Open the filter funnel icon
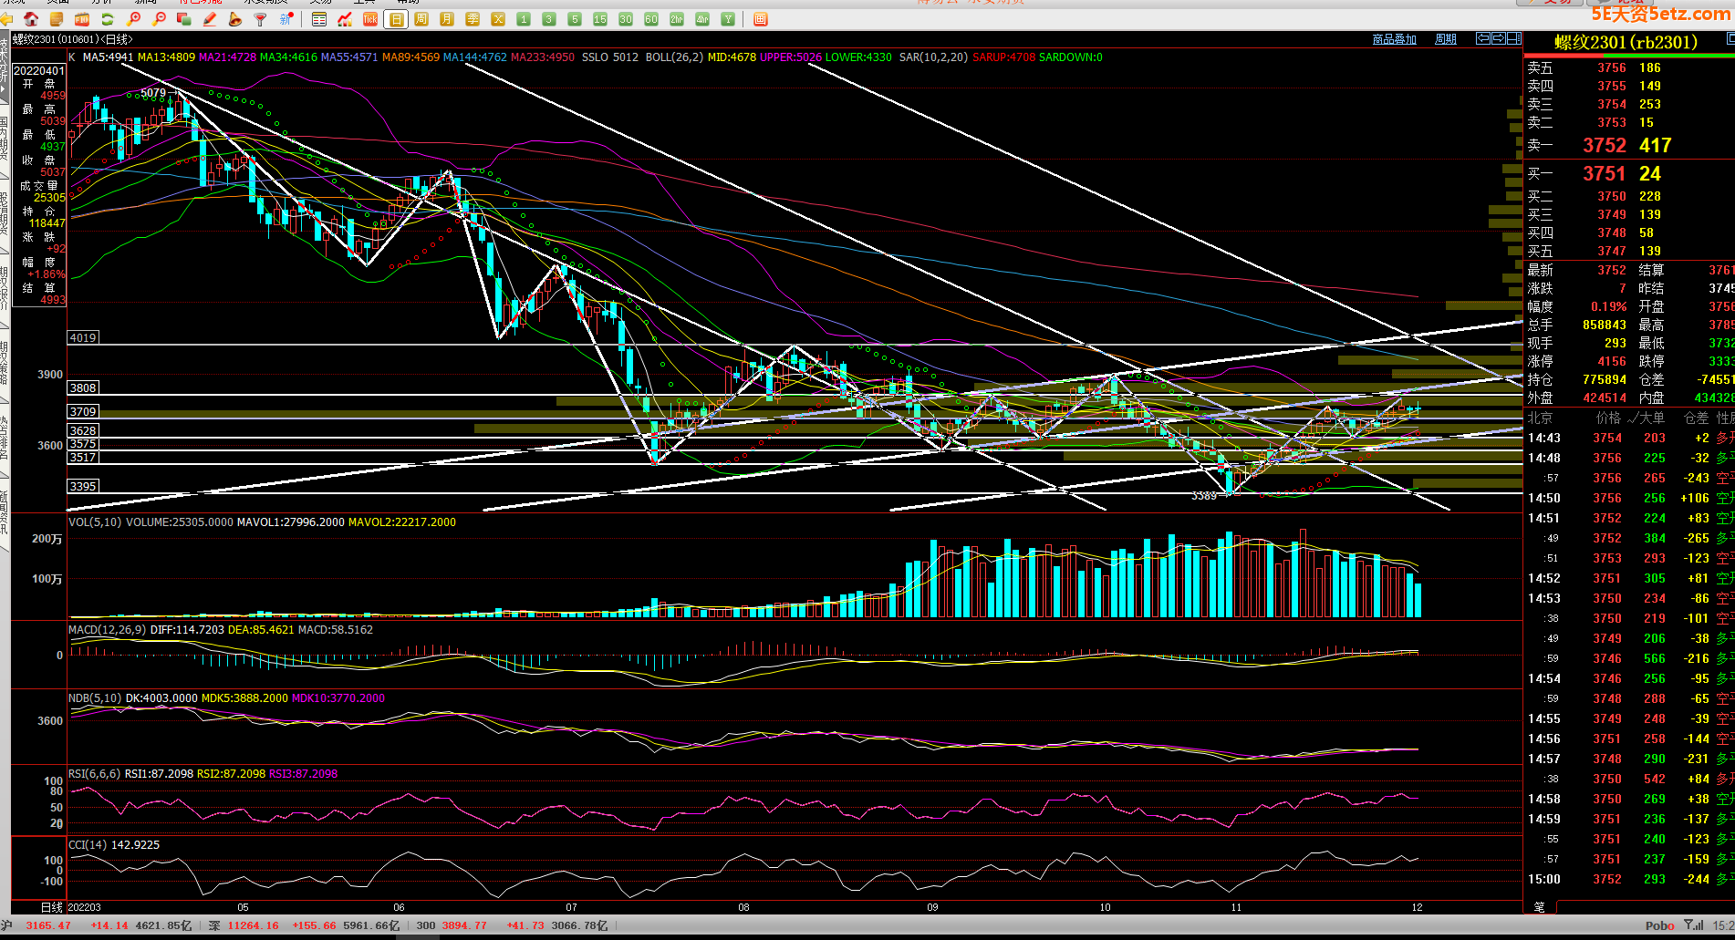Image resolution: width=1735 pixels, height=940 pixels. click(261, 19)
